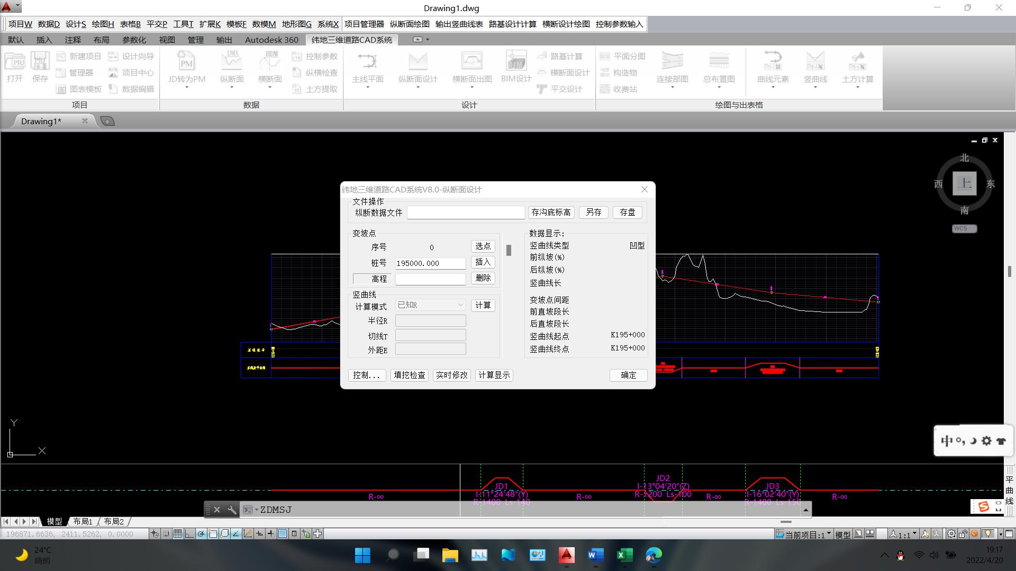This screenshot has width=1016, height=571.
Task: Toggle ortho mode in status bar
Action: tap(189, 534)
